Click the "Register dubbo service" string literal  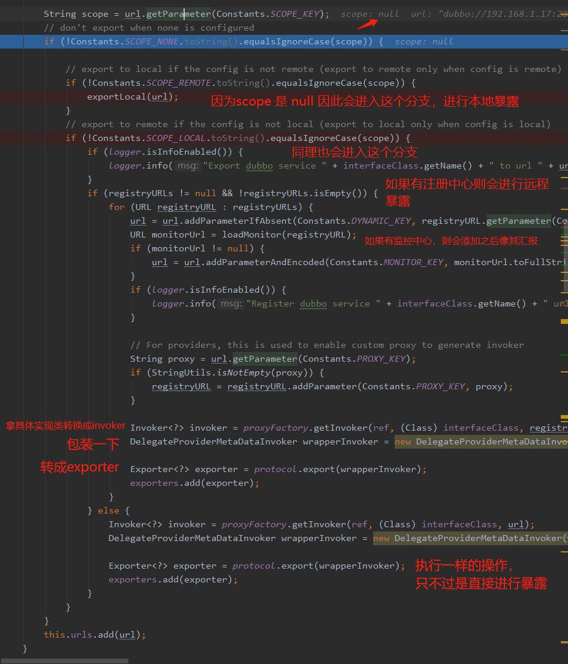[x=313, y=304]
